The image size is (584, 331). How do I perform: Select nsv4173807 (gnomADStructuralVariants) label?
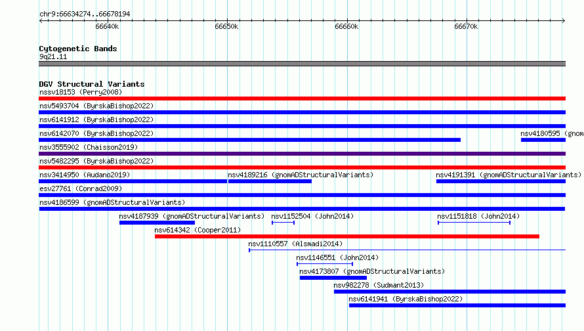pyautogui.click(x=372, y=271)
